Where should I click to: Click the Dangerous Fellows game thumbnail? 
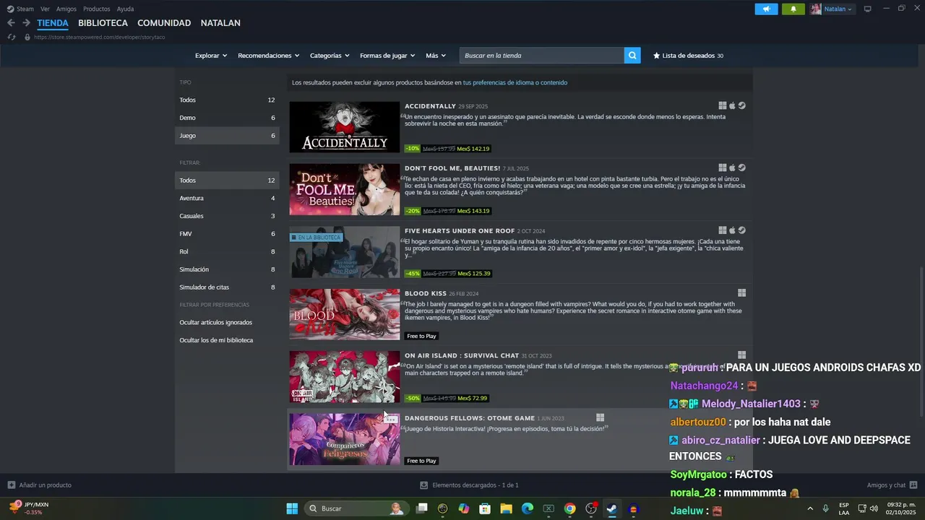pos(345,439)
